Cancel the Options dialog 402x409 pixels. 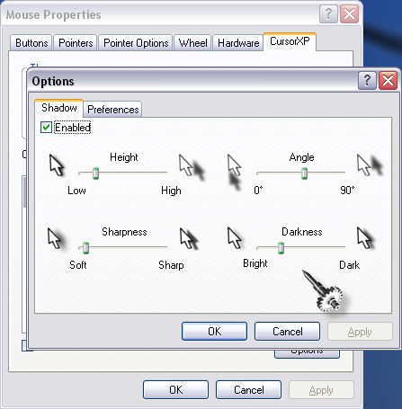coord(288,332)
